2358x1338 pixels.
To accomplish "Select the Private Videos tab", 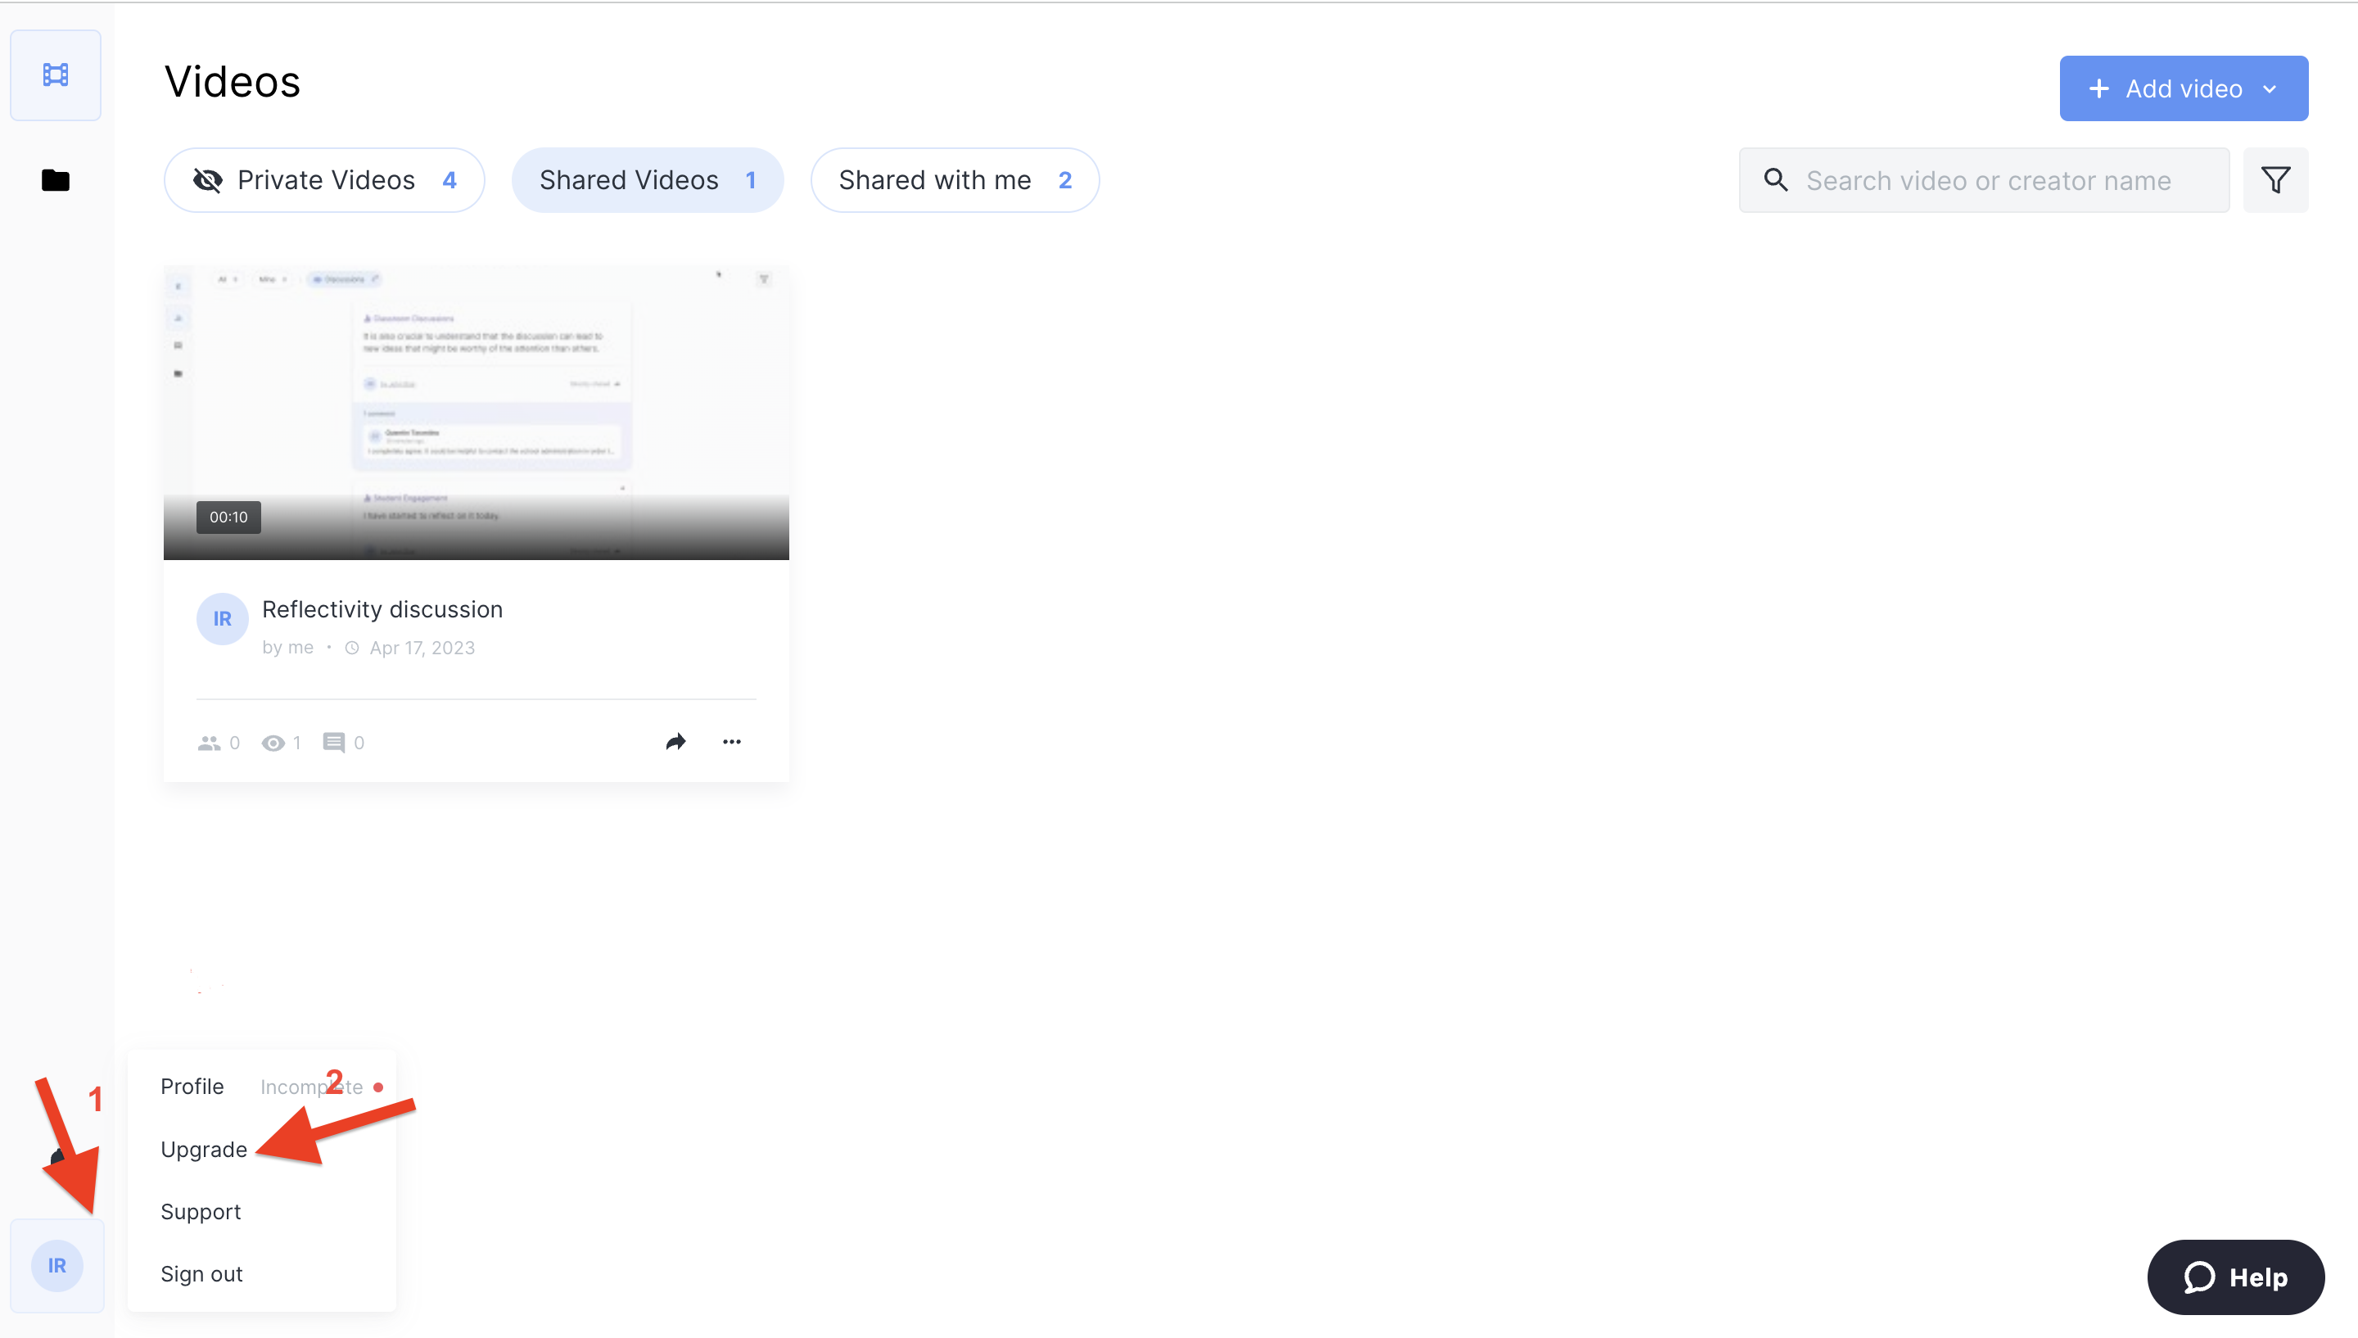I will 324,180.
